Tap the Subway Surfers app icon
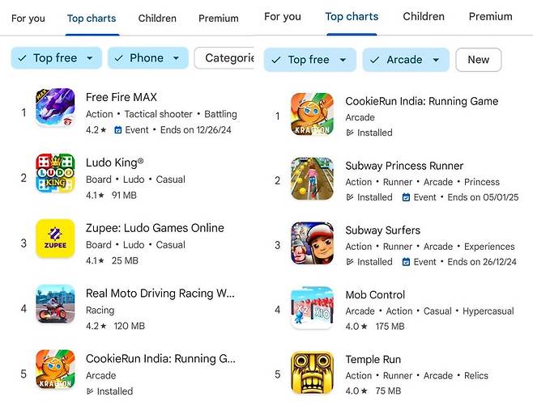The image size is (533, 414). pos(312,243)
